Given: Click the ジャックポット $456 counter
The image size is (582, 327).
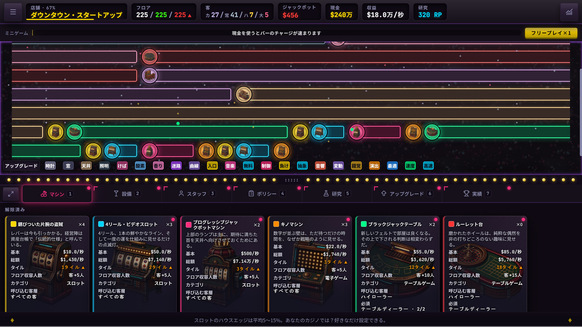Looking at the screenshot, I should pos(299,12).
